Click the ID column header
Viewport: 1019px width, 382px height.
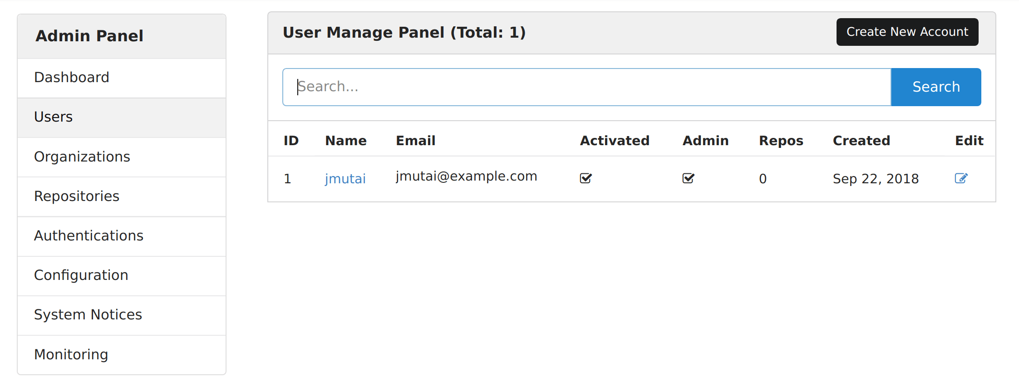click(291, 140)
